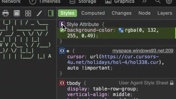The height and width of the screenshot is (99, 176).
Task: Click the * universal selector text
Action: (x=68, y=51)
